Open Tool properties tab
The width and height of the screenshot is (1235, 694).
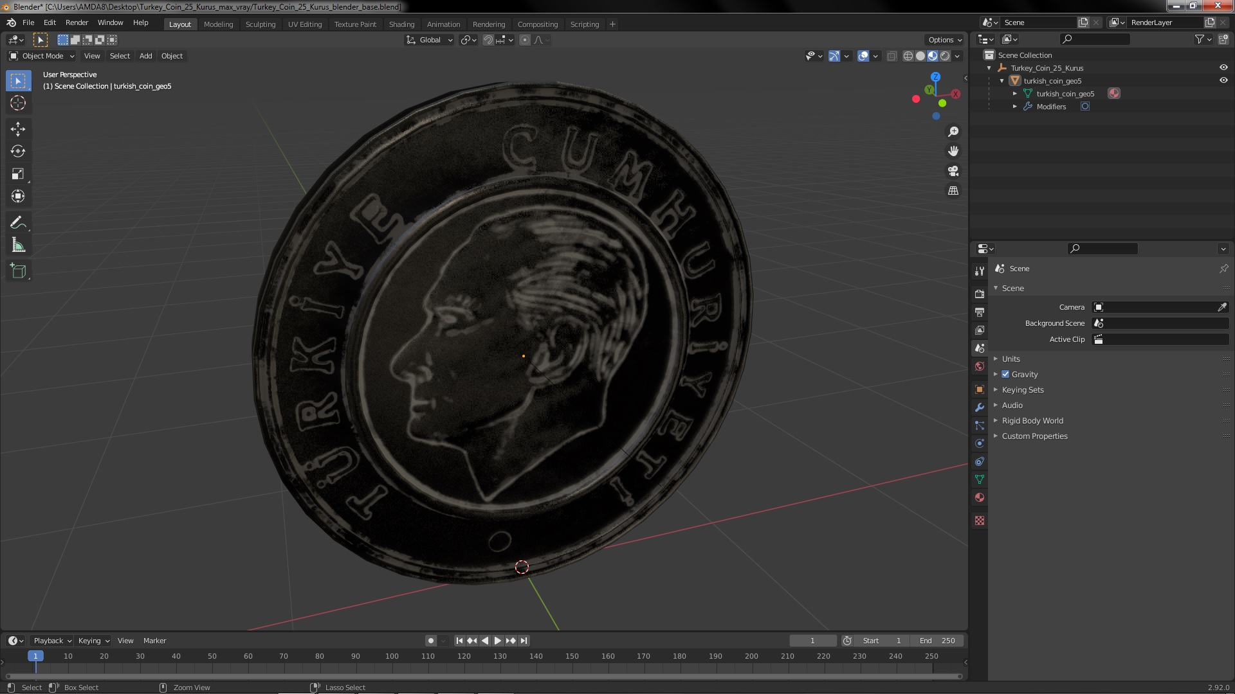979,271
